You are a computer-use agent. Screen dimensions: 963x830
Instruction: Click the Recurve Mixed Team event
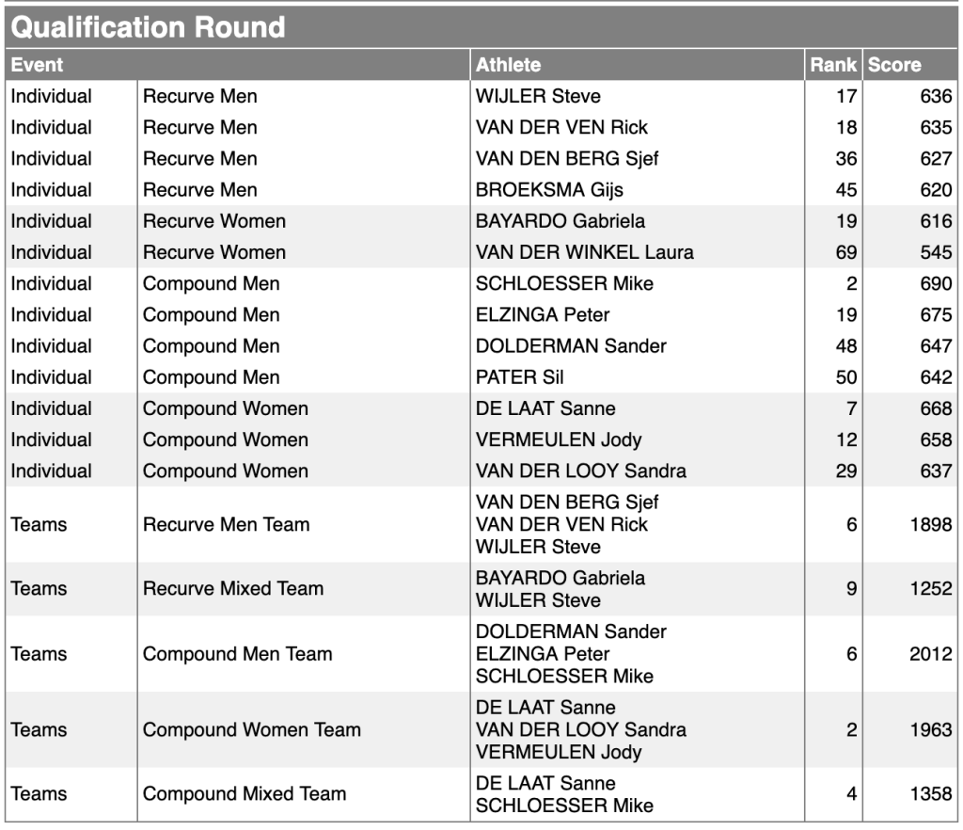(x=233, y=588)
